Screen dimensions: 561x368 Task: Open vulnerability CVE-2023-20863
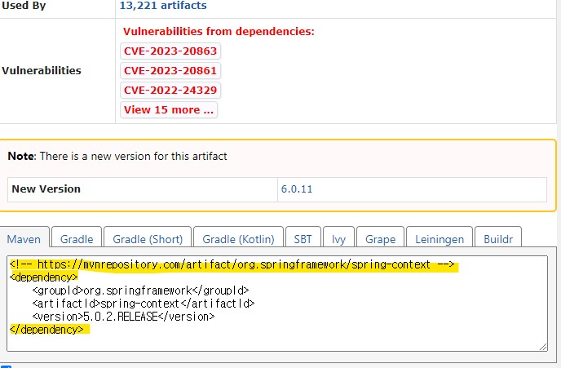pos(170,51)
